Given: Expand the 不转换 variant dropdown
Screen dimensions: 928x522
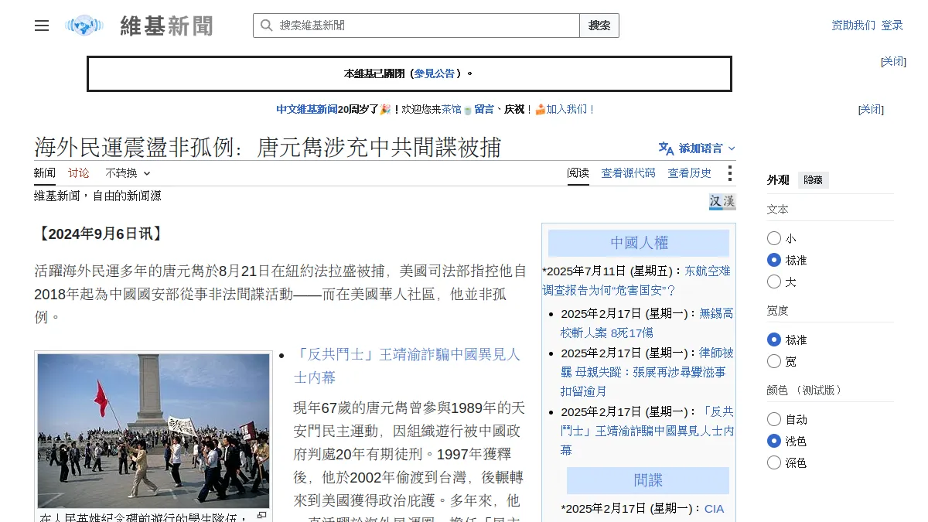Looking at the screenshot, I should 128,173.
